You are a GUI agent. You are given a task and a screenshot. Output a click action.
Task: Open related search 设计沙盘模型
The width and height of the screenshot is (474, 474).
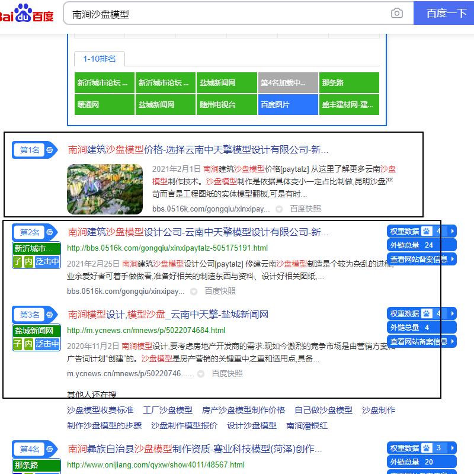[252, 425]
